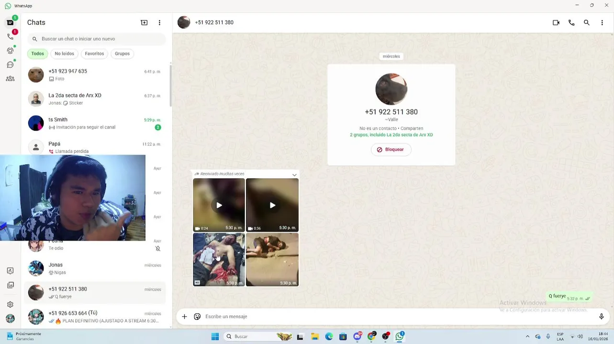
Task: Open Discord from the taskbar
Action: click(357, 336)
